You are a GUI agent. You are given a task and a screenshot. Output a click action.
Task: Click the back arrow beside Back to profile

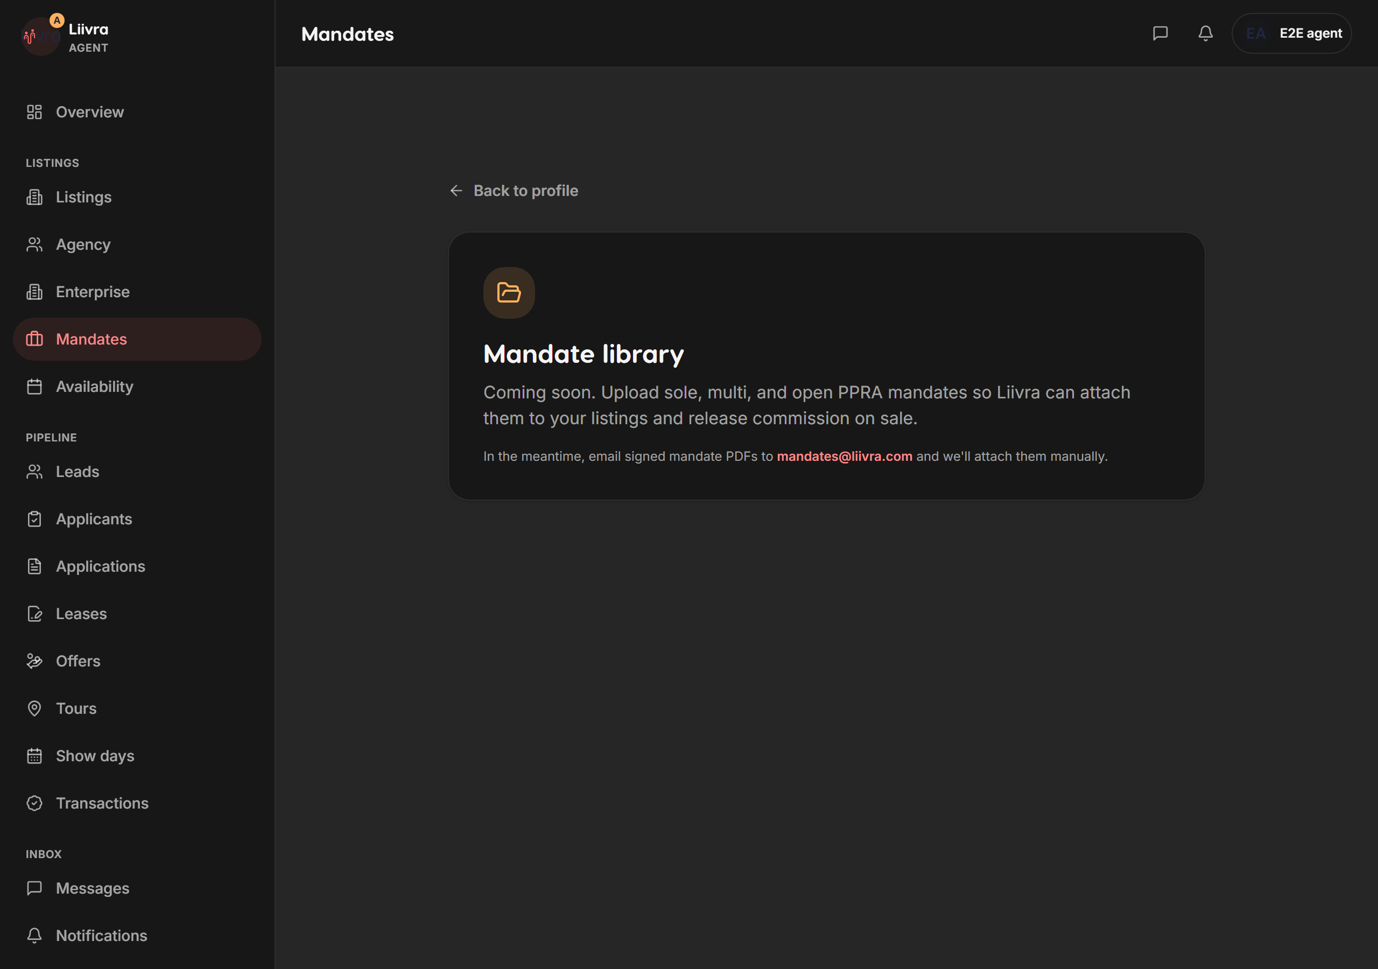(456, 191)
